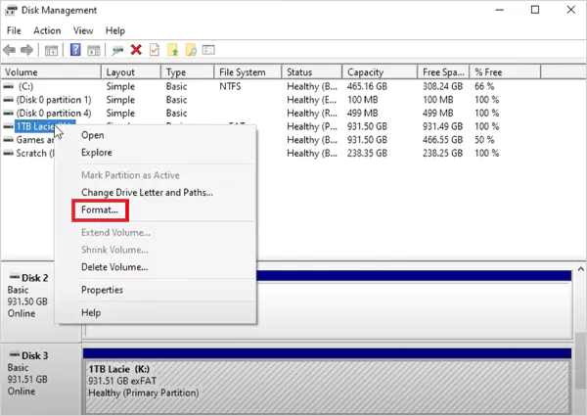Image resolution: width=587 pixels, height=416 pixels.
Task: Click the checkmark Properties toolbar icon
Action: (155, 49)
